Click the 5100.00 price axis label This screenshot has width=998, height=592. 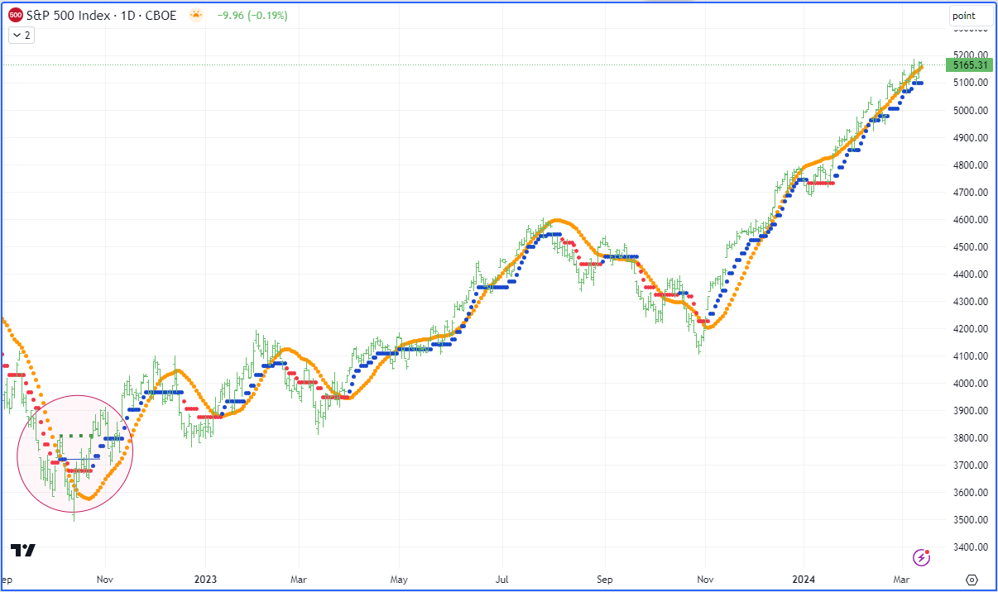coord(971,83)
